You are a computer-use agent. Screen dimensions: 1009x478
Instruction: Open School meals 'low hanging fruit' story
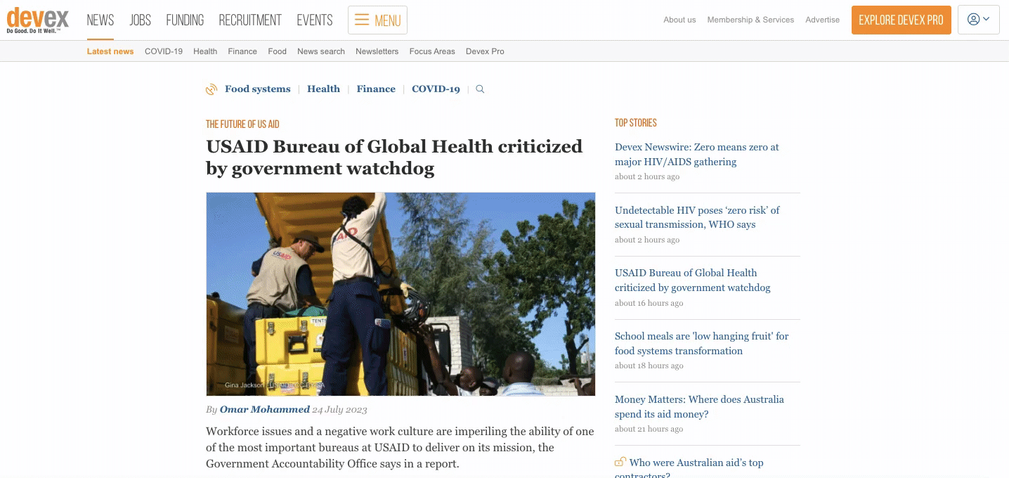tap(702, 343)
